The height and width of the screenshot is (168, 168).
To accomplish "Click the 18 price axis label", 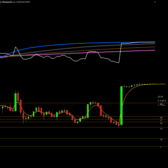I will [x=161, y=118].
